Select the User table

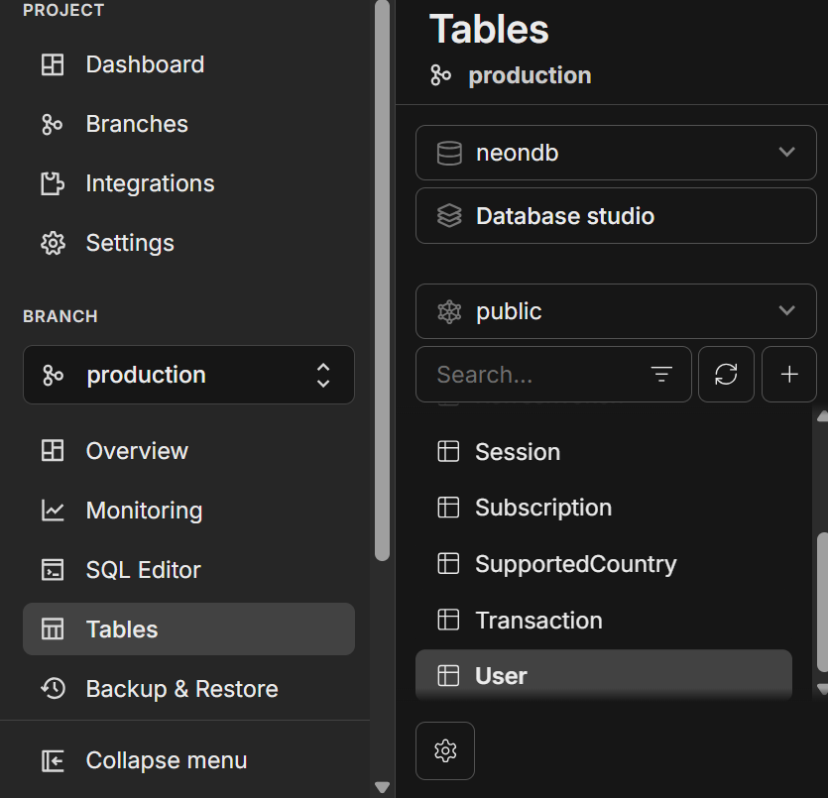click(x=604, y=675)
